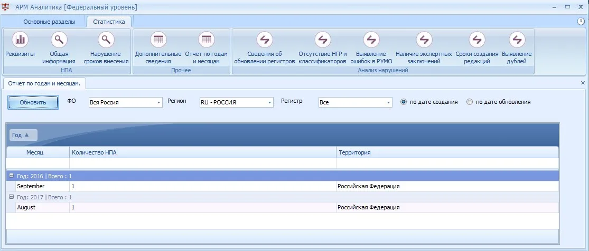Open Сроки создания редакций analysis
This screenshot has width=589, height=251.
point(477,39)
